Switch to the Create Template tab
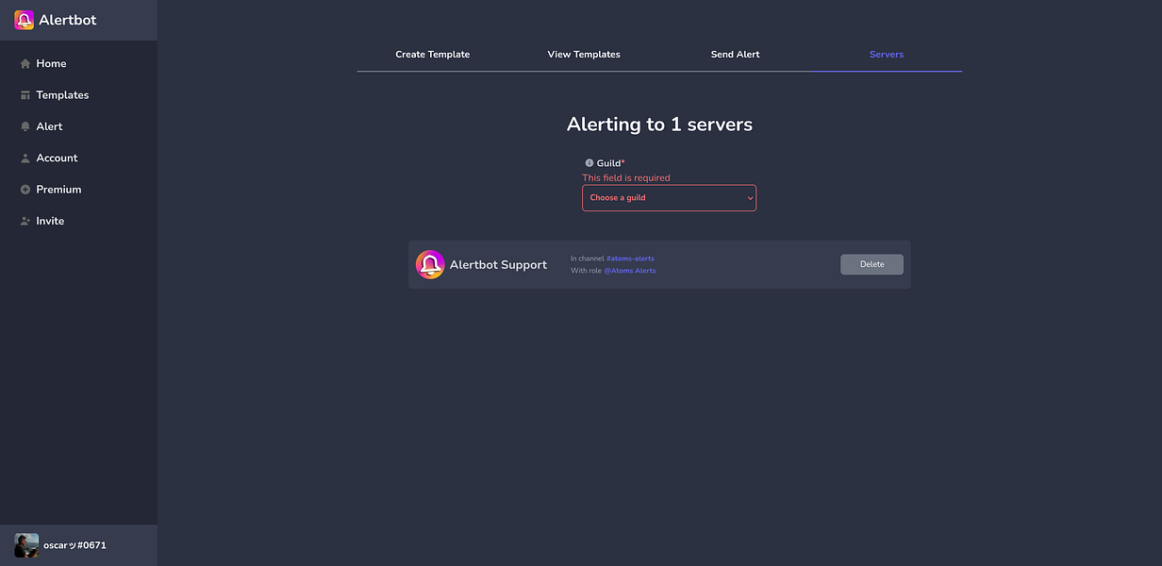Screen dimensions: 1162x566 click(x=432, y=54)
